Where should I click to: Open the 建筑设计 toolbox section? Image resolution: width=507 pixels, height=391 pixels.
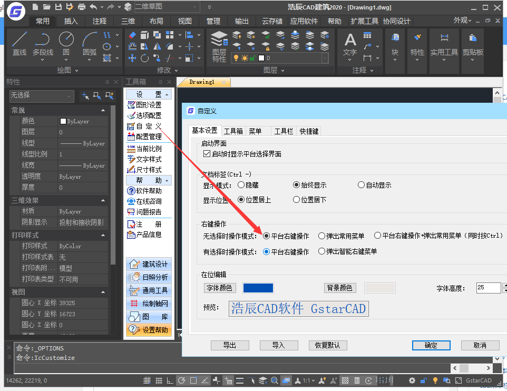tap(149, 264)
